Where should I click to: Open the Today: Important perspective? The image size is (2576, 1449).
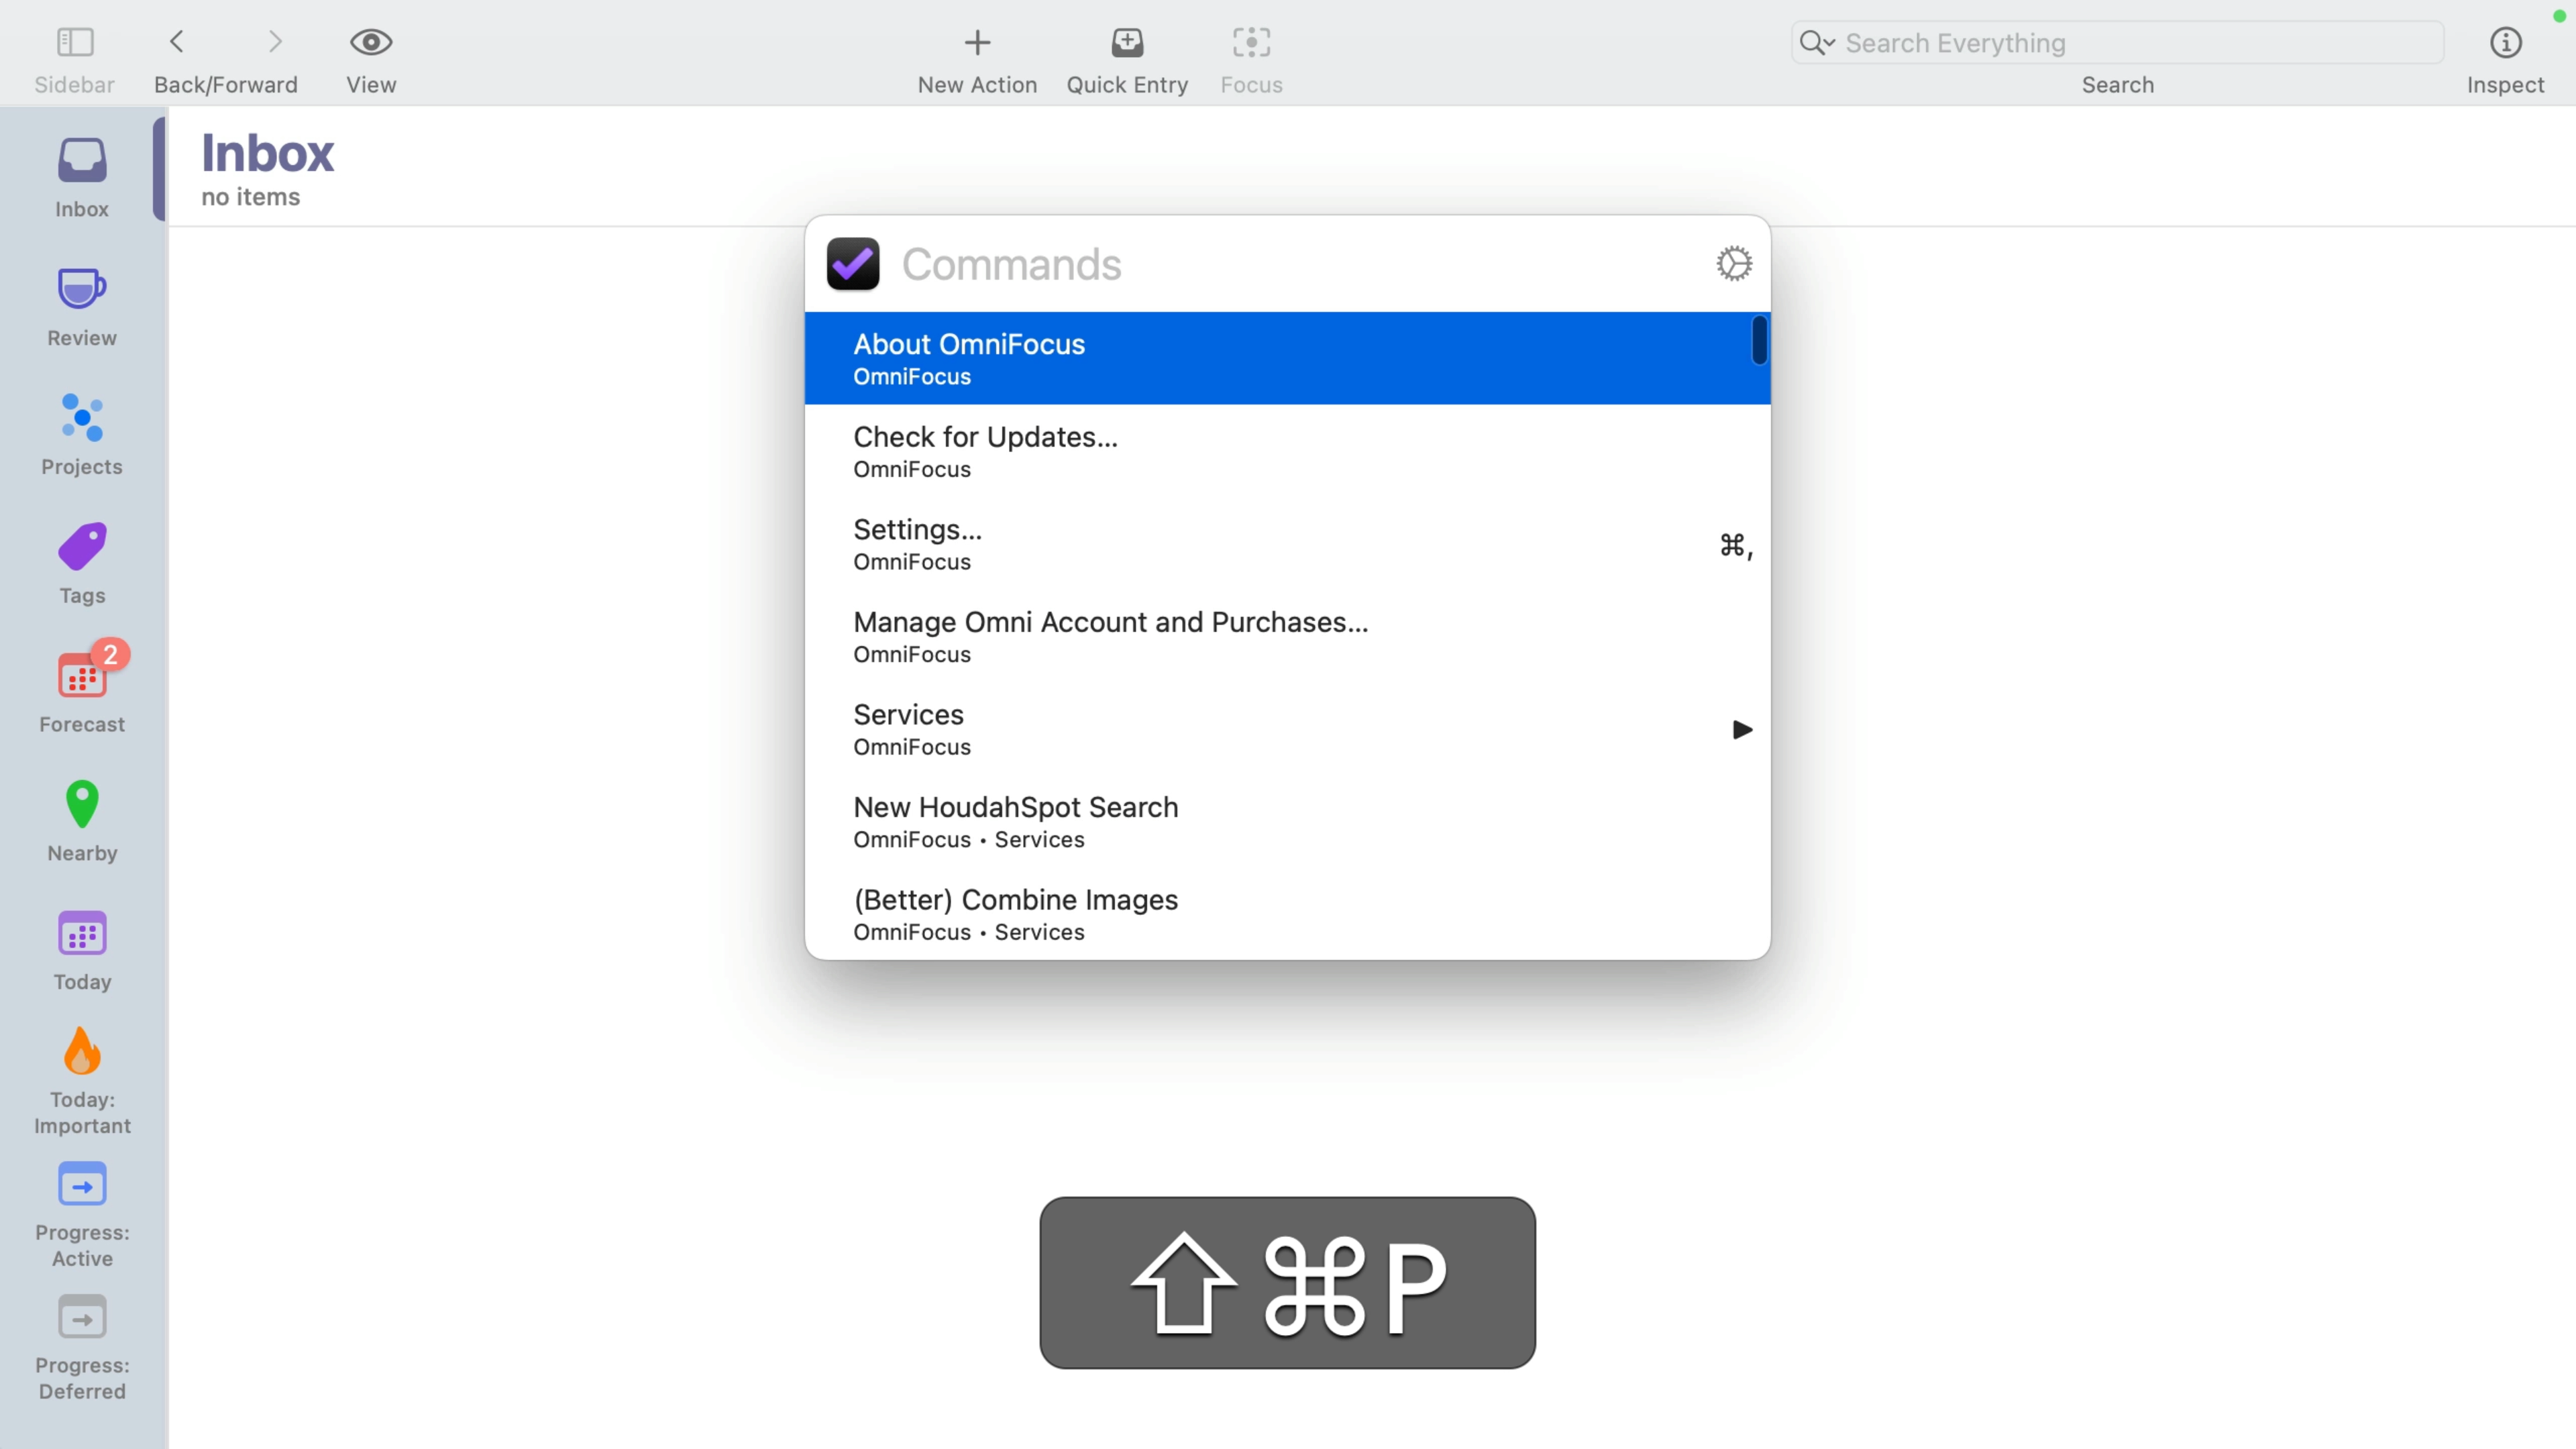tap(82, 1082)
